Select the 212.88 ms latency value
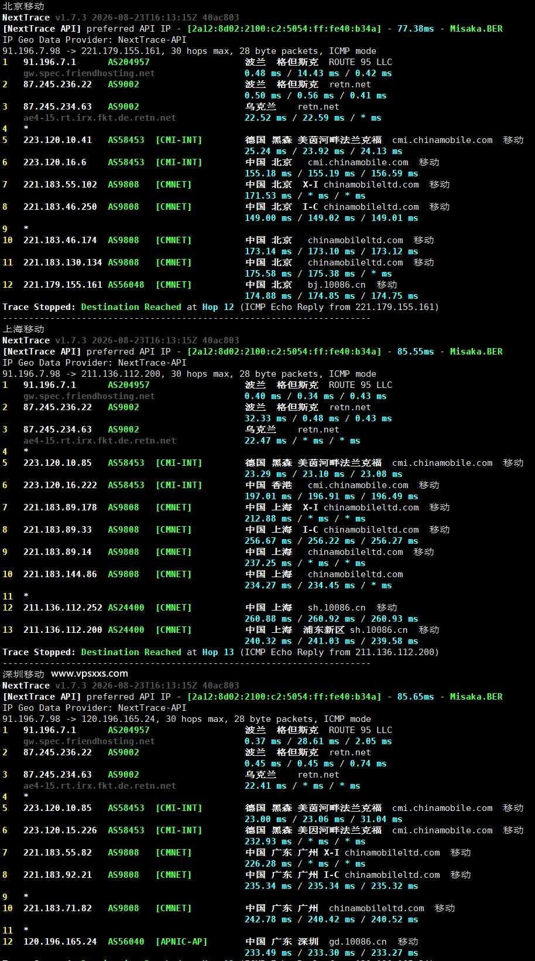 (x=268, y=518)
